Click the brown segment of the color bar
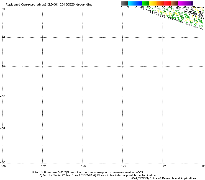The height and width of the screenshot is (180, 205). pos(175,3)
